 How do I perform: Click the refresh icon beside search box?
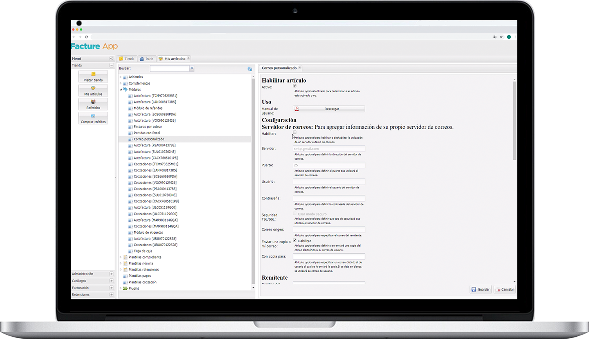[x=250, y=69]
